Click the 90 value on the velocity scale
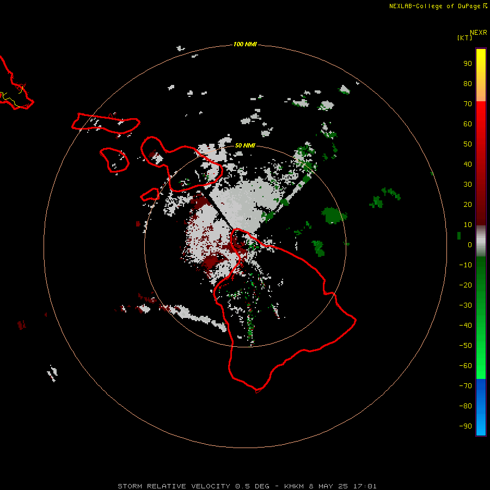This screenshot has height=490, width=490. point(468,64)
